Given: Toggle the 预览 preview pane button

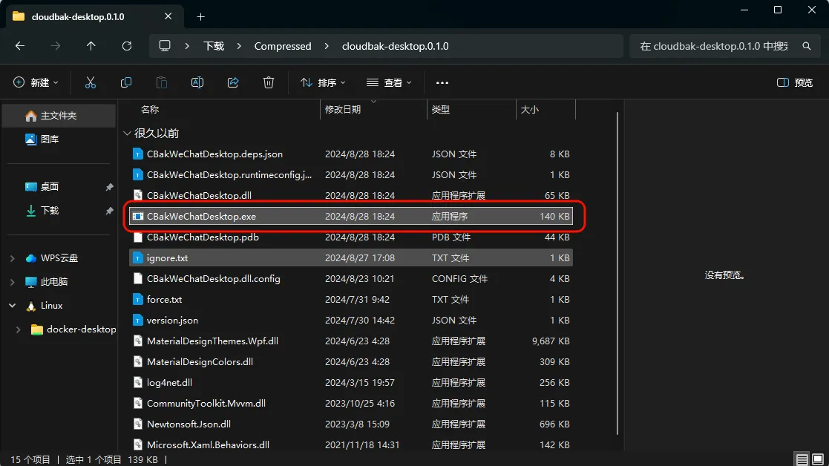Looking at the screenshot, I should point(794,82).
